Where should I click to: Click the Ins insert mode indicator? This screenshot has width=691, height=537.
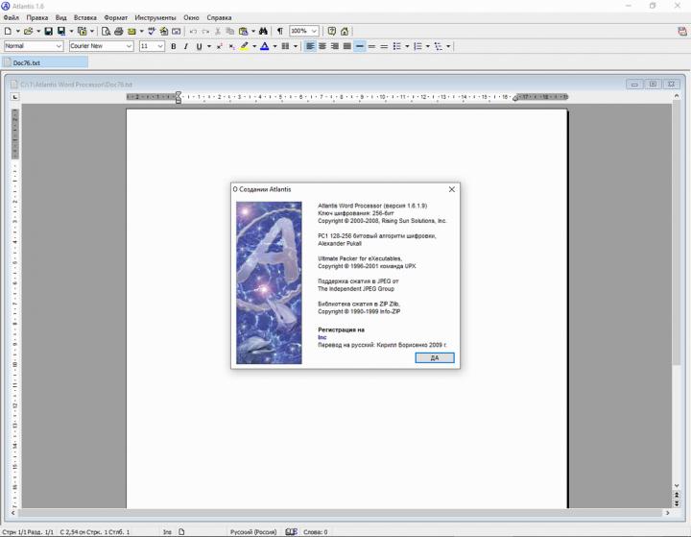point(167,532)
